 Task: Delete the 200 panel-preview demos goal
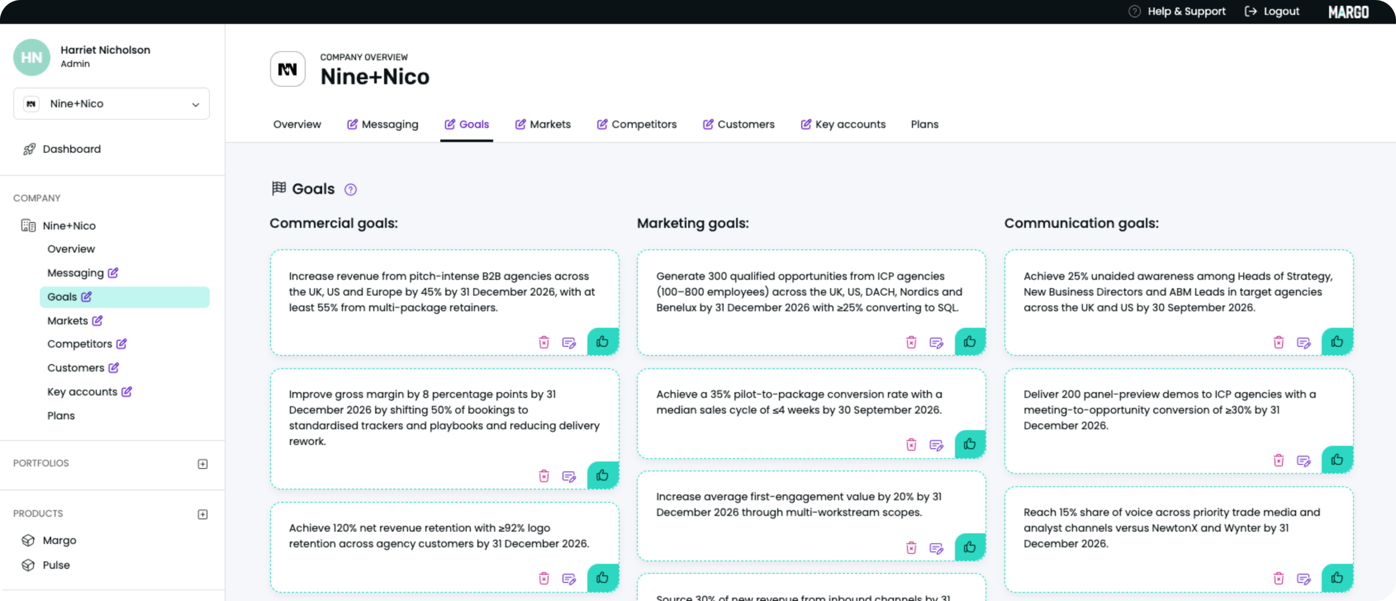coord(1279,460)
